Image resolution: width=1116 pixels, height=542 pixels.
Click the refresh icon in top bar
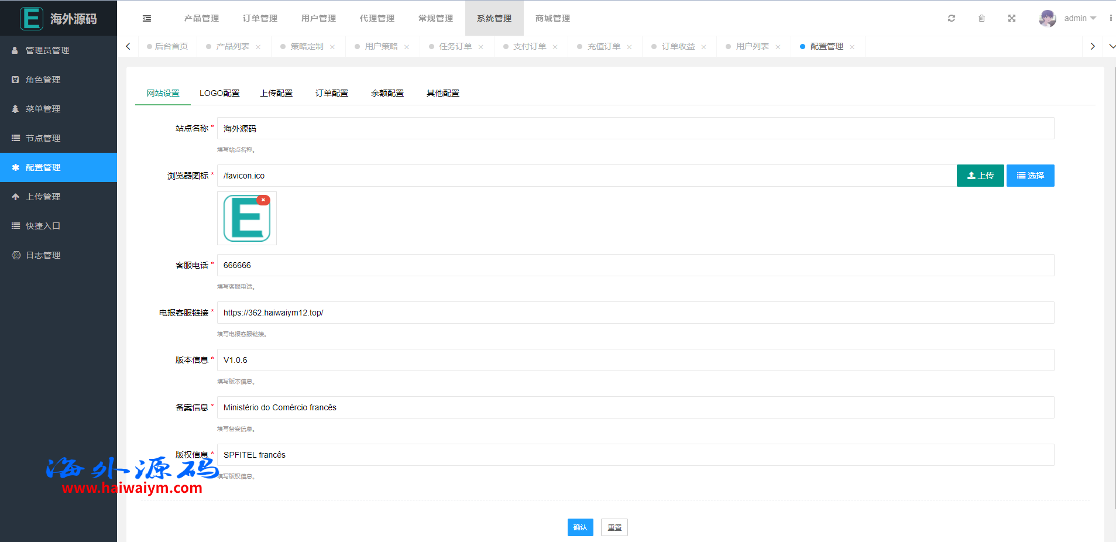coord(952,19)
